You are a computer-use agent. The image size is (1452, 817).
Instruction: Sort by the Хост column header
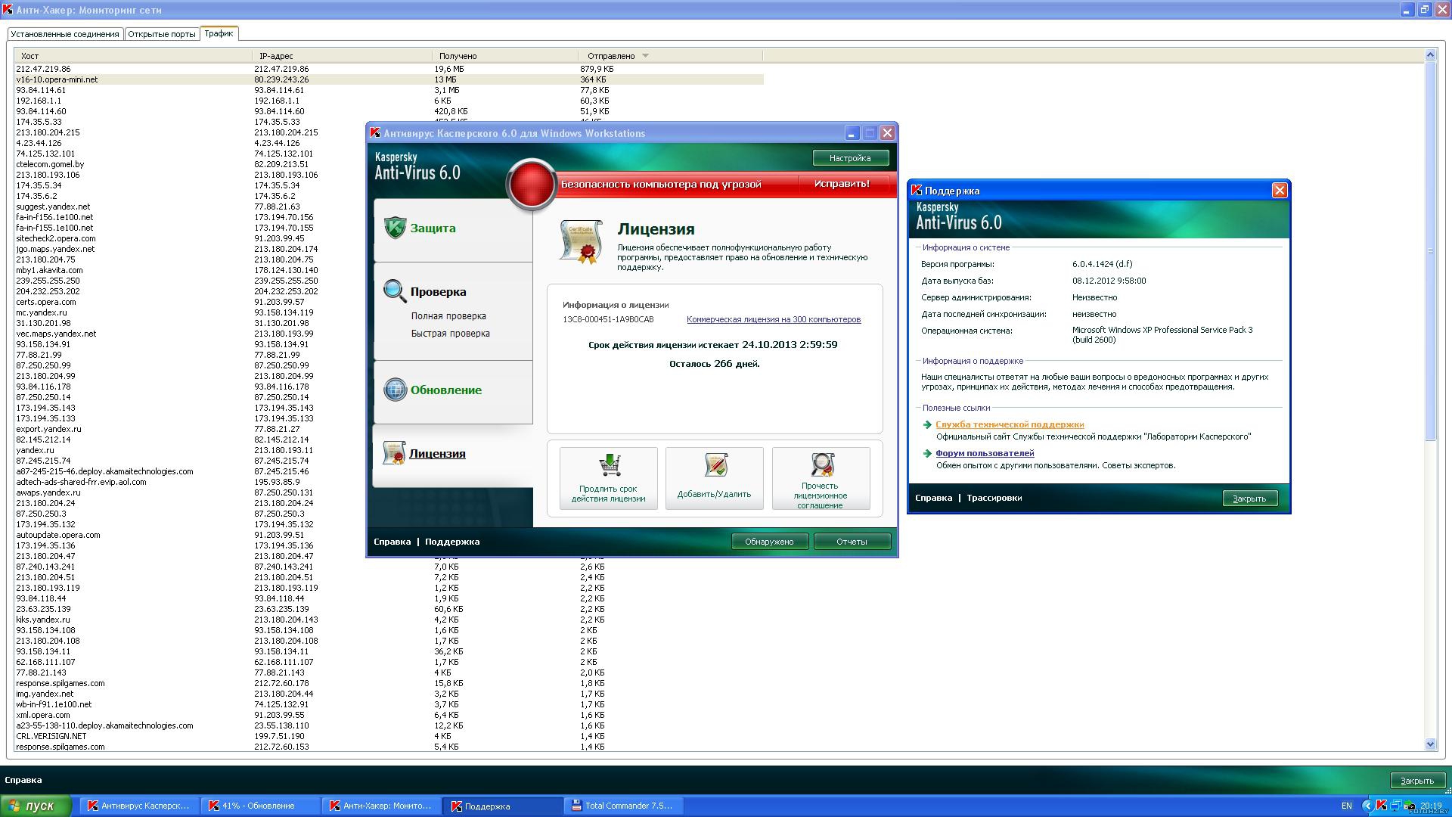coord(133,56)
